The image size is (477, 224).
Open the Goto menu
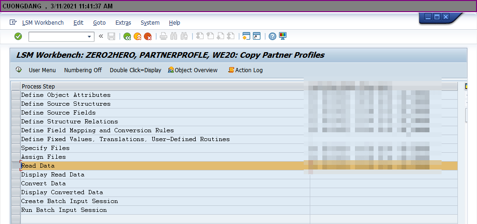pyautogui.click(x=99, y=23)
